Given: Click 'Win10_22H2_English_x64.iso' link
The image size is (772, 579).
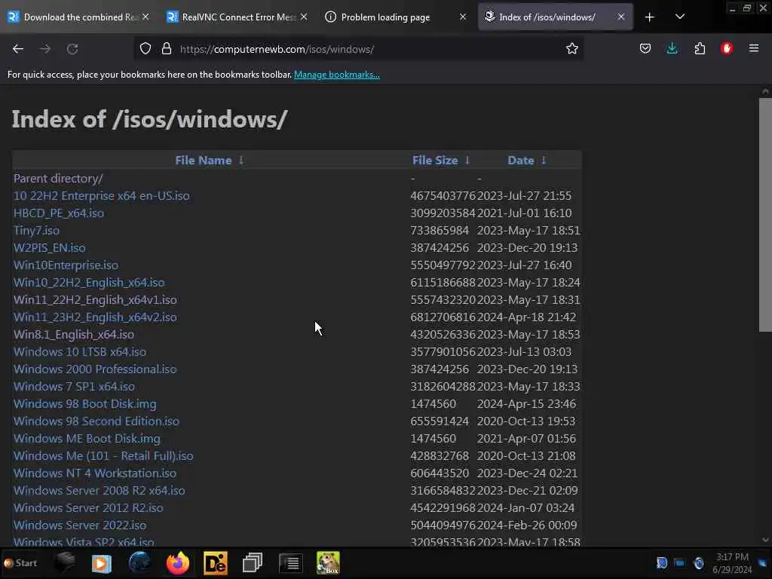Looking at the screenshot, I should tap(89, 283).
